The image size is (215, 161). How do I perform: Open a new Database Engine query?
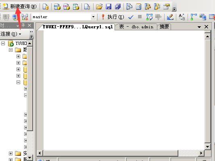46,6
